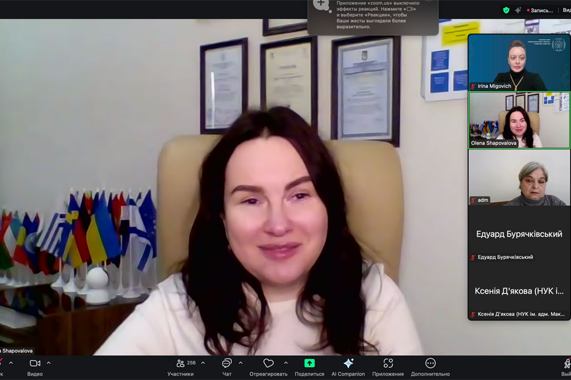This screenshot has height=380, width=571.
Task: Click the 256 participants count
Action: tap(191, 363)
